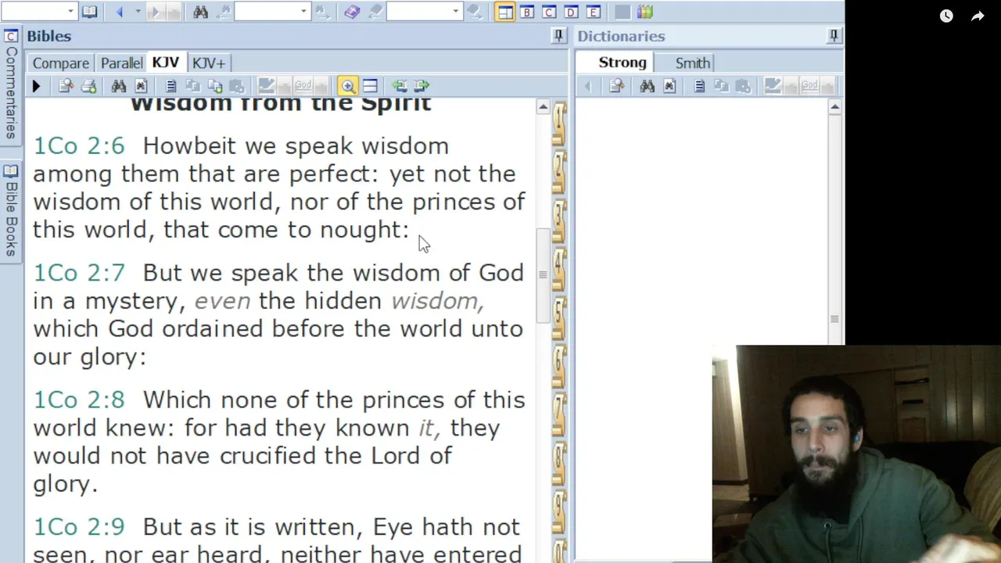Switch to the Parallel tab
The image size is (1001, 563).
pyautogui.click(x=121, y=63)
